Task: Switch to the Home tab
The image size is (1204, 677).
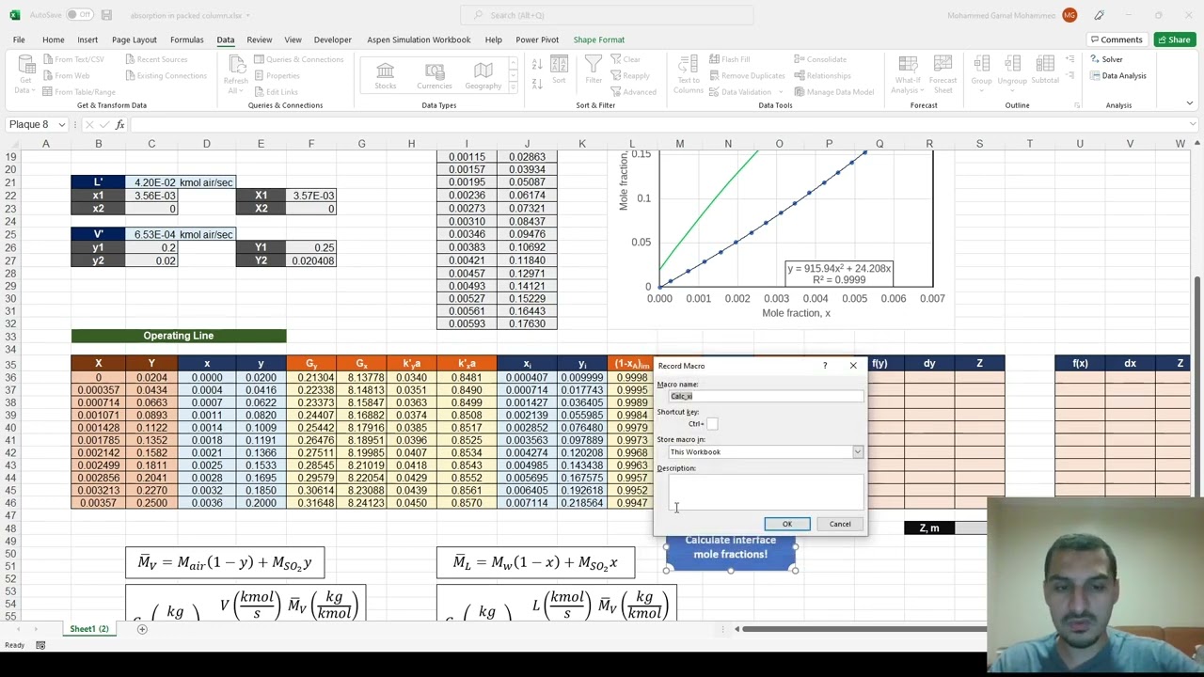Action: point(54,39)
